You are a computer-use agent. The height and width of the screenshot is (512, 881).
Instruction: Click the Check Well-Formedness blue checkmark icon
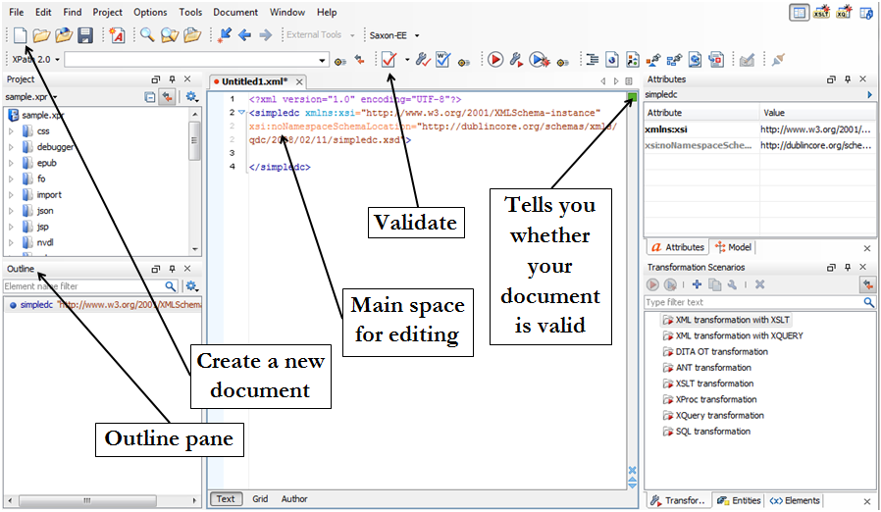[x=442, y=59]
